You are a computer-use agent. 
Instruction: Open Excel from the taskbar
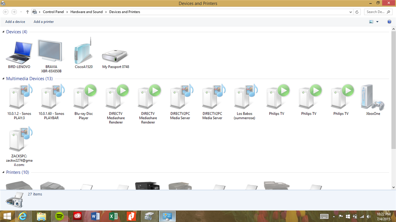pyautogui.click(x=113, y=216)
